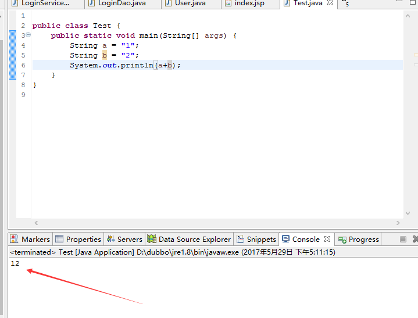This screenshot has height=318, width=418.
Task: Close the Console view tab
Action: coord(327,240)
